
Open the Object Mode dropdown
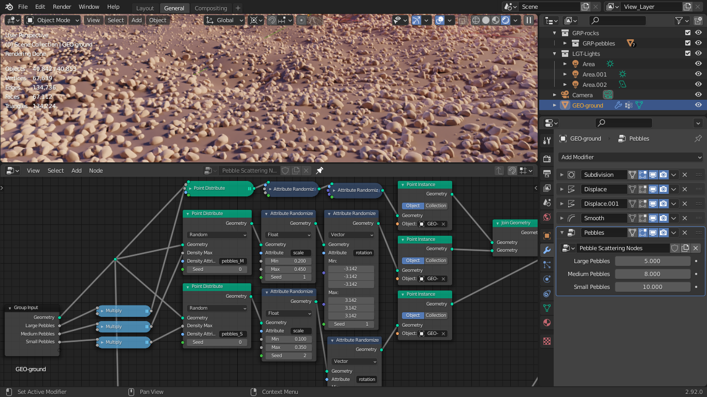click(52, 20)
